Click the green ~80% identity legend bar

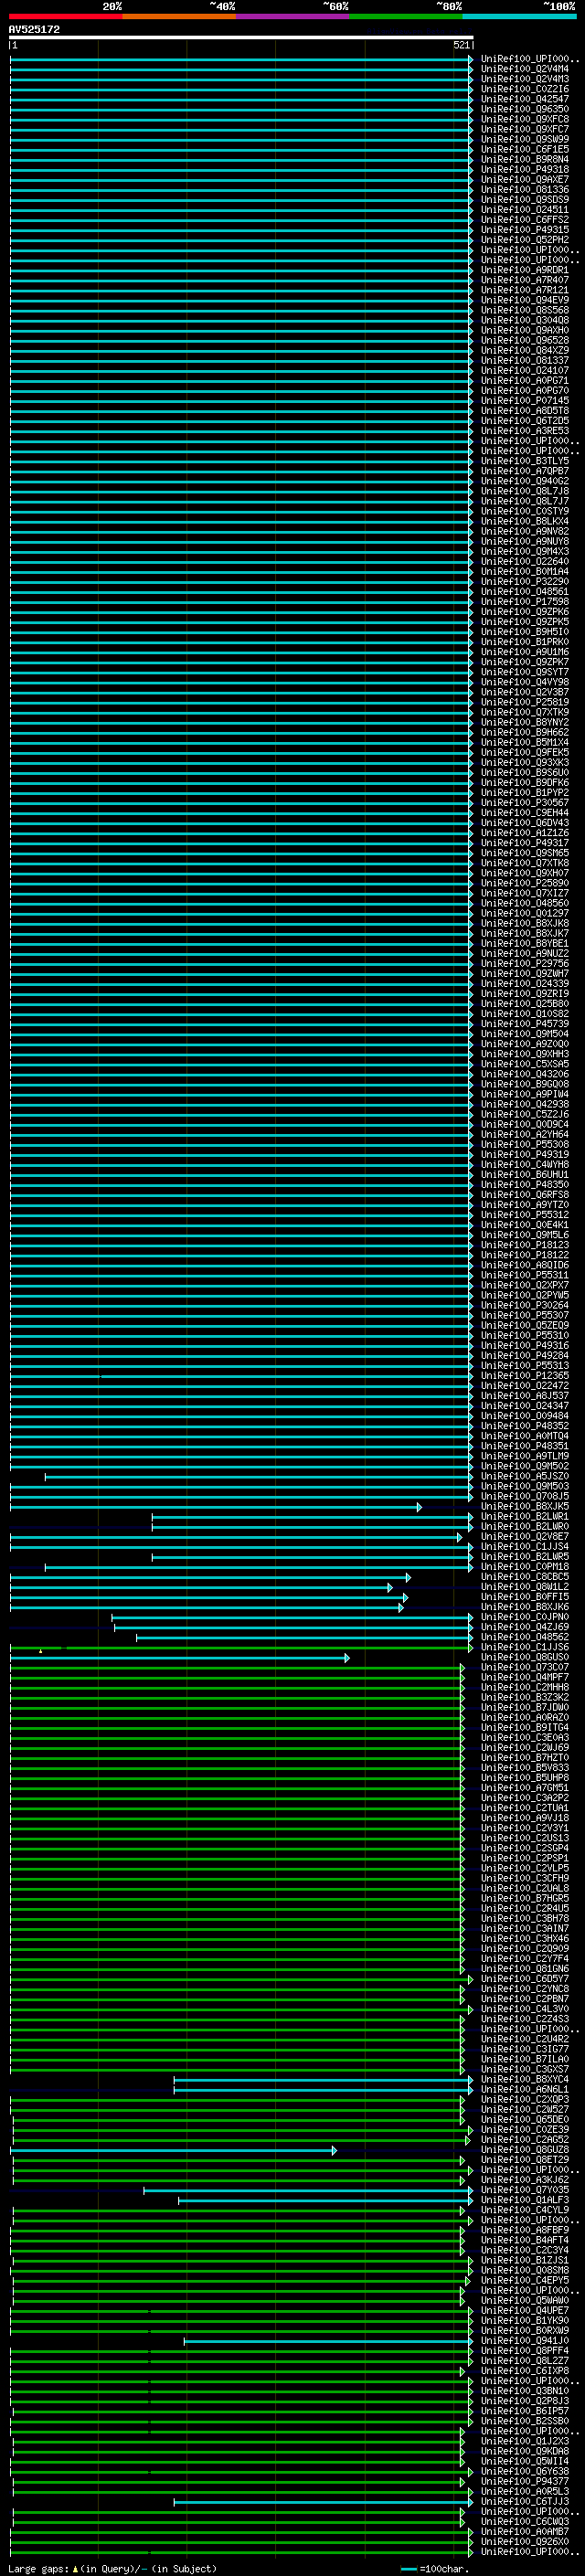click(x=406, y=16)
